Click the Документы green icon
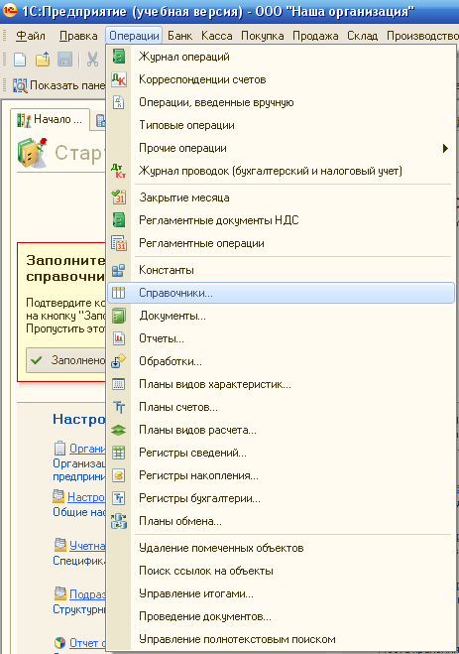This screenshot has height=654, width=459. click(119, 316)
